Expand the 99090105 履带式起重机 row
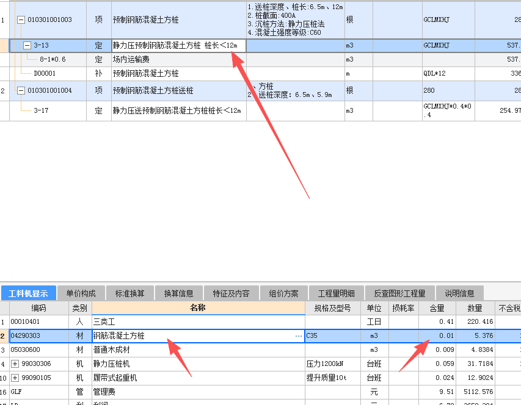Screen dimensions: 521x405 click(x=15, y=378)
